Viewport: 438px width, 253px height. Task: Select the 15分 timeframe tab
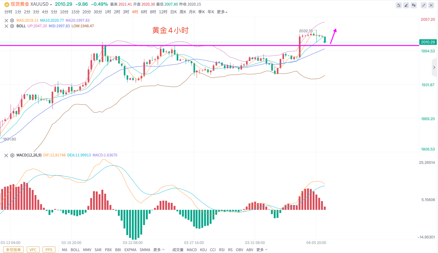[x=75, y=12]
